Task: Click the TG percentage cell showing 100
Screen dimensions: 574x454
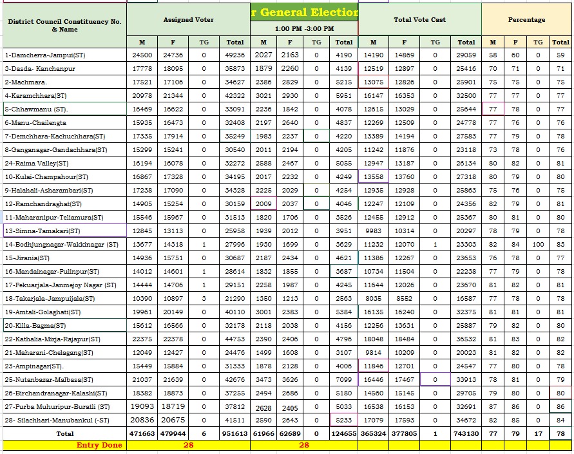Action: click(538, 245)
